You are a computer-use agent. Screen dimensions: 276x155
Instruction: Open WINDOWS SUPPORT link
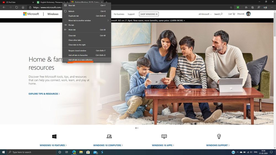click(218, 145)
